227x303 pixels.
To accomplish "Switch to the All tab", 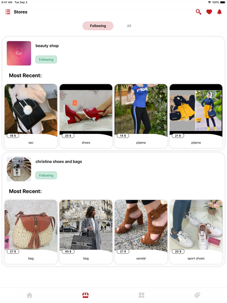I will (x=129, y=26).
